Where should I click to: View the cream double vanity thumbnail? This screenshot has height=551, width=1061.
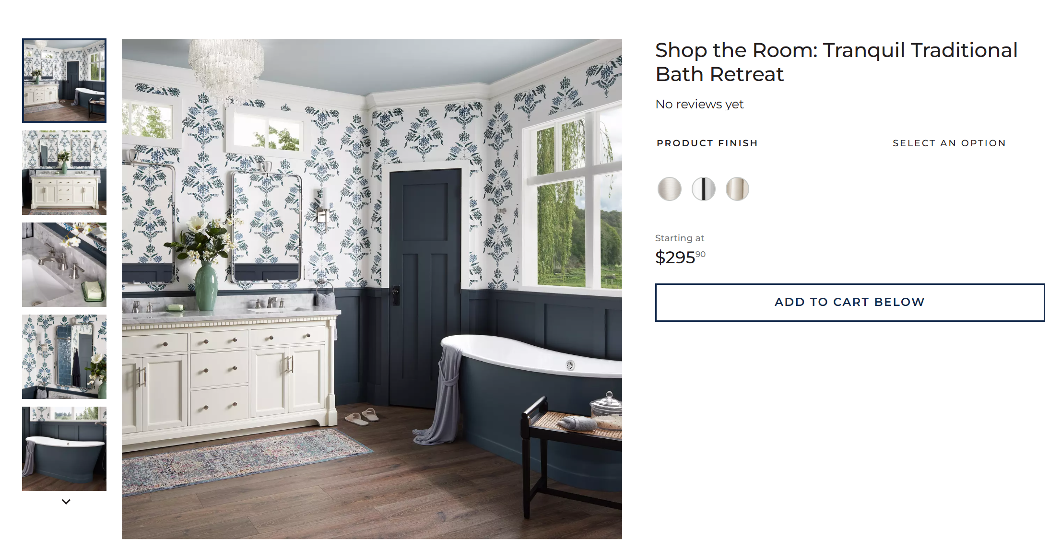(x=64, y=173)
